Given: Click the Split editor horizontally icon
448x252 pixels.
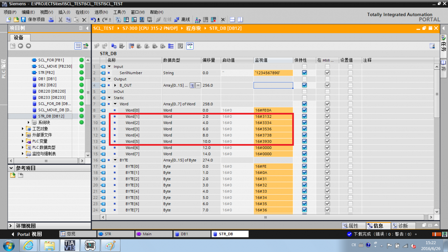Looking at the screenshot, I should [232, 20].
